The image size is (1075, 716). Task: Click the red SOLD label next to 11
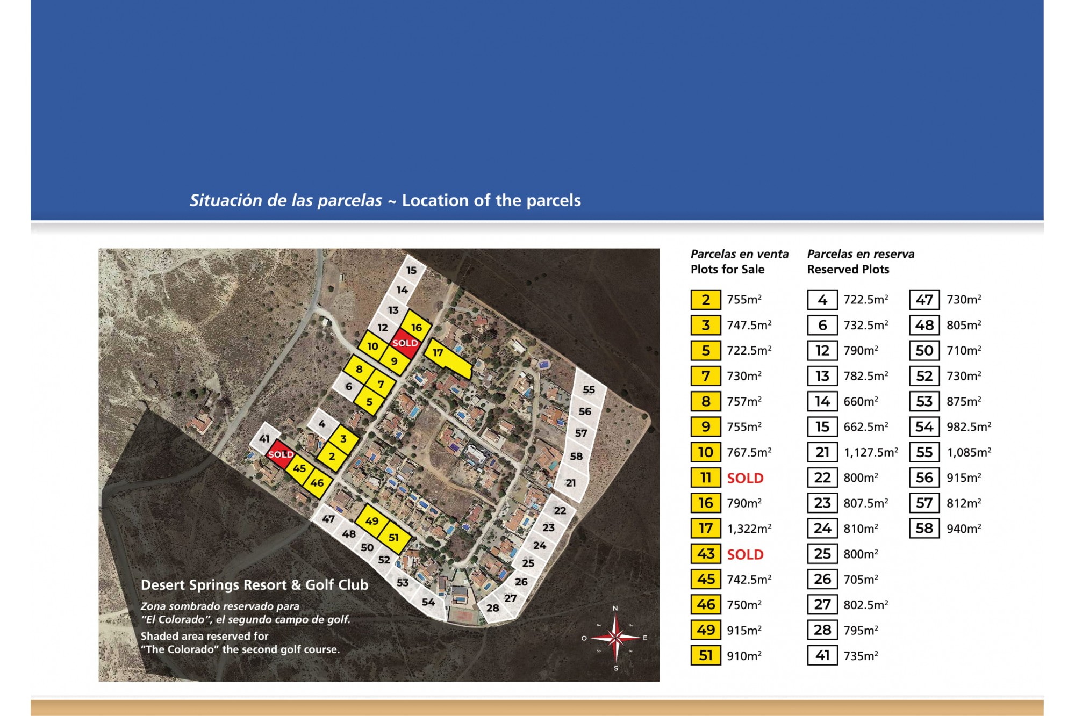tap(745, 478)
